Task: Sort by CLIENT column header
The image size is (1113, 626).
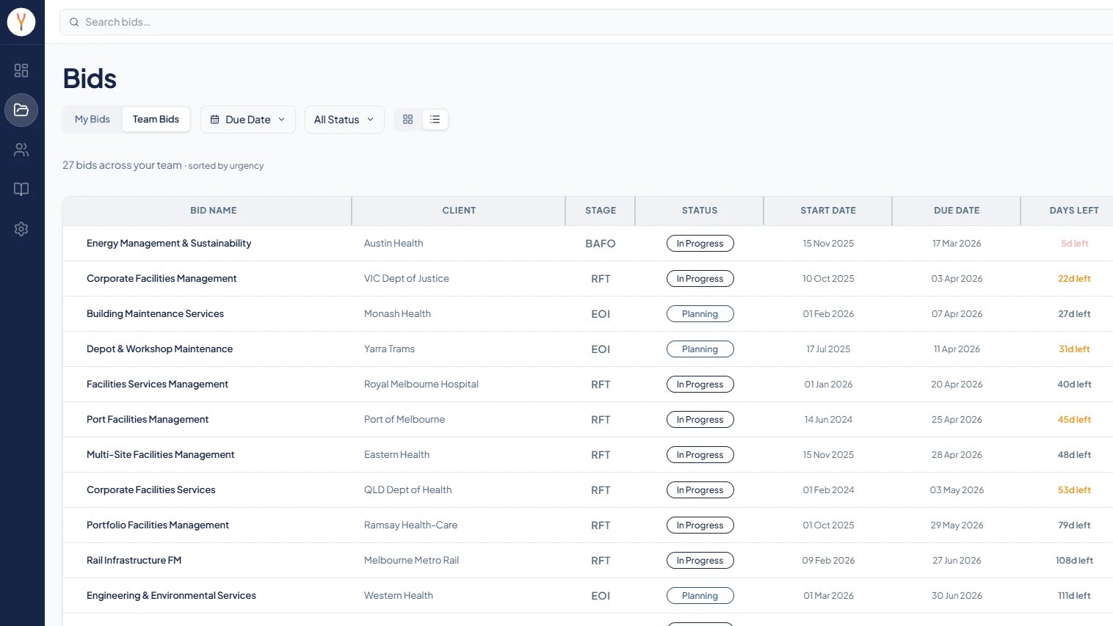Action: click(459, 211)
